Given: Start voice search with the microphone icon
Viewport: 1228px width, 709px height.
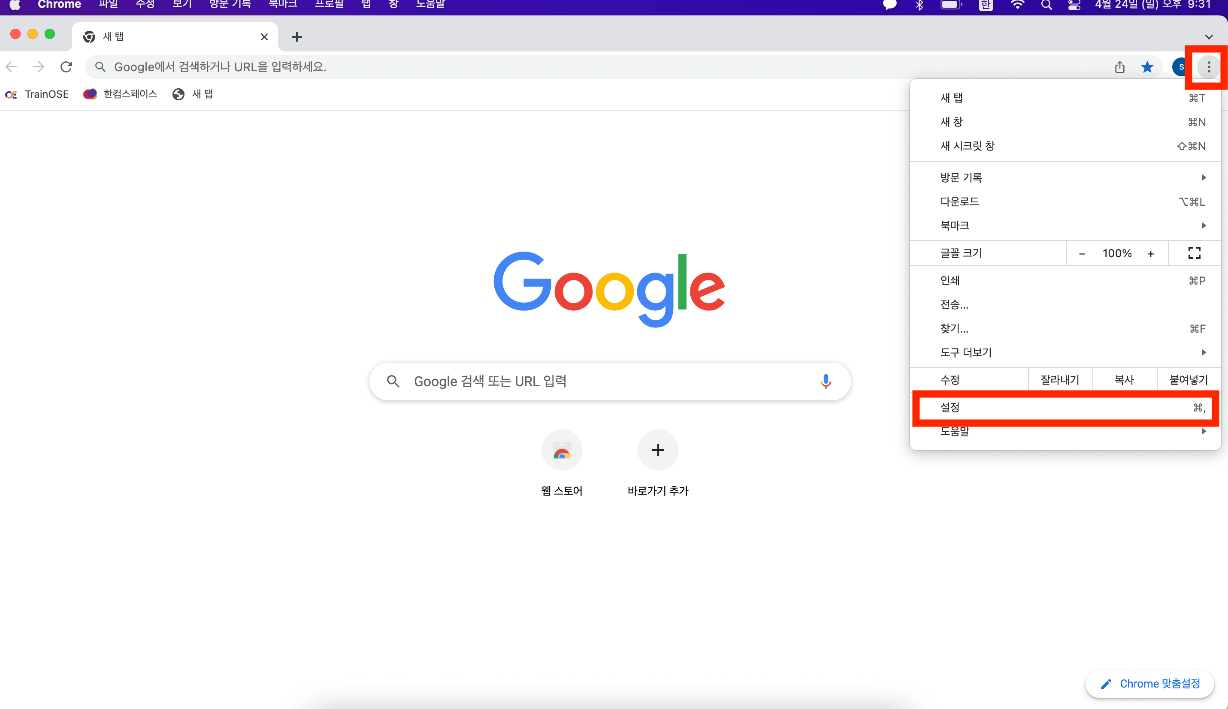Looking at the screenshot, I should click(826, 381).
